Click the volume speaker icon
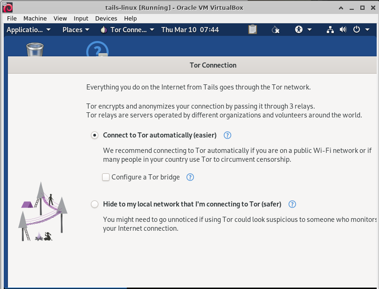Viewport: 379px width, 289px height. [343, 30]
